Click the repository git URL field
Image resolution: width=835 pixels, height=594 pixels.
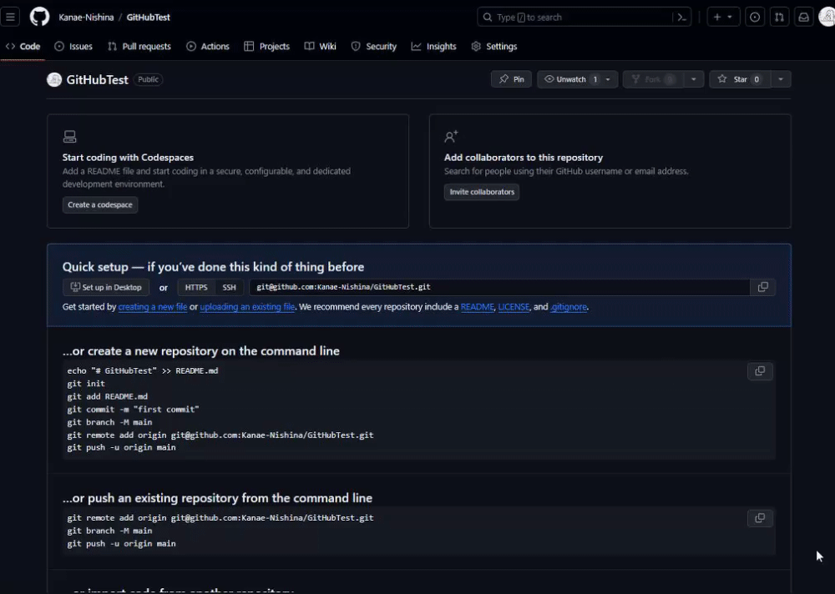coord(499,287)
